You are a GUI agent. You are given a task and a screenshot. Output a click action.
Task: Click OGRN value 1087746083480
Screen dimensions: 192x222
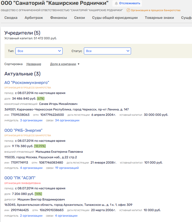tap(51, 163)
